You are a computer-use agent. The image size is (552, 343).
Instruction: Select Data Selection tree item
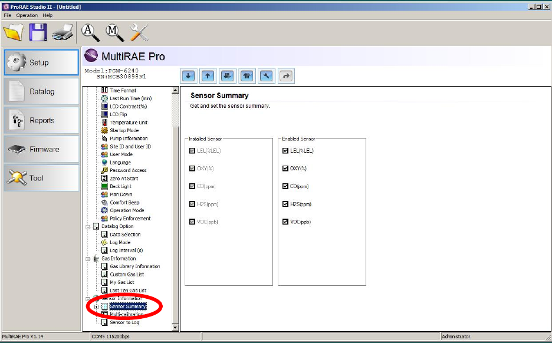(x=125, y=235)
